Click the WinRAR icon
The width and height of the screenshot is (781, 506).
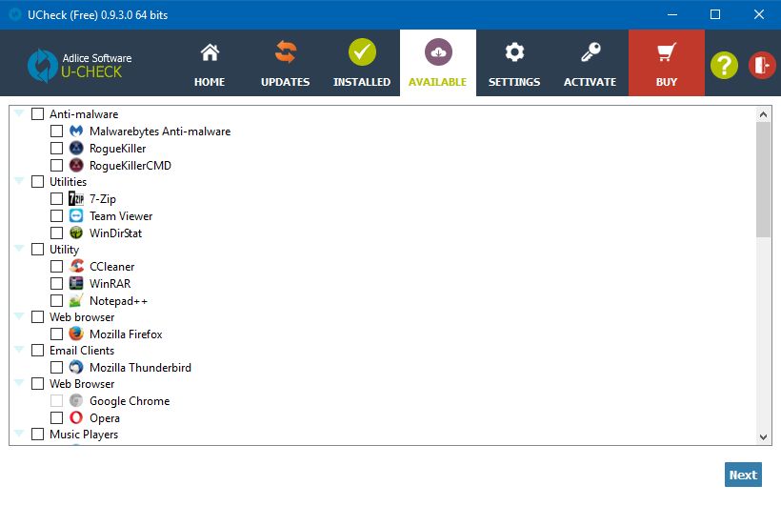pos(76,283)
